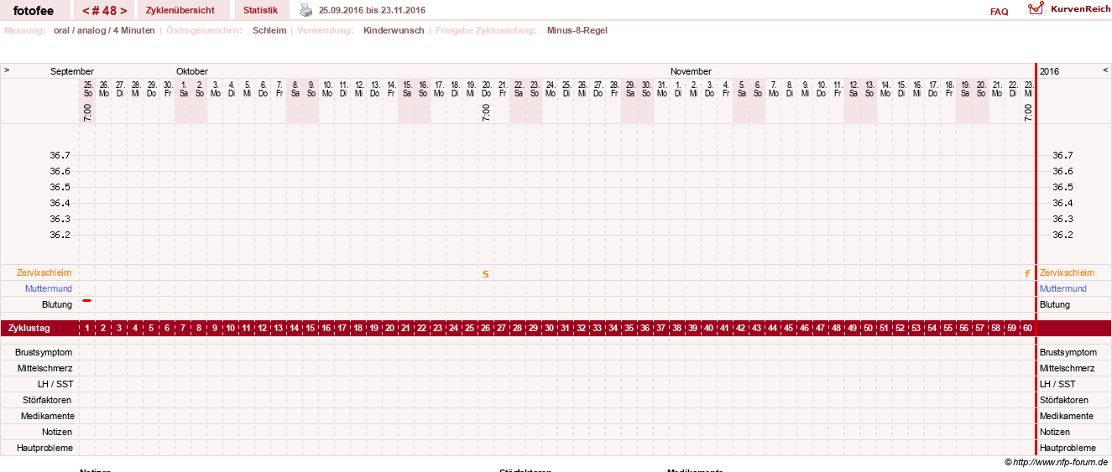Screen dimensions: 1112x472
Task: Click the left Blutung row label
Action: [57, 304]
